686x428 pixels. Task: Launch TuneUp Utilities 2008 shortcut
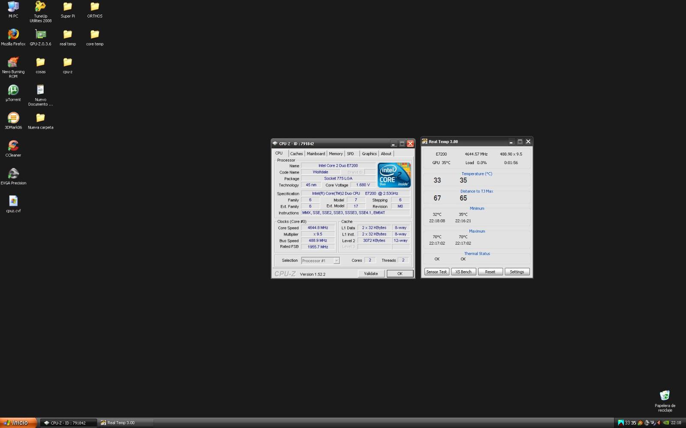pyautogui.click(x=40, y=12)
